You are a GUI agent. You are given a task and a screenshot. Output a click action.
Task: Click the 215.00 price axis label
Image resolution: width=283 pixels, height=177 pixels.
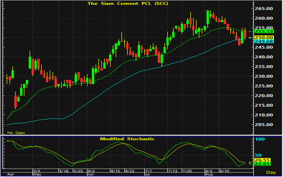pos(264,105)
